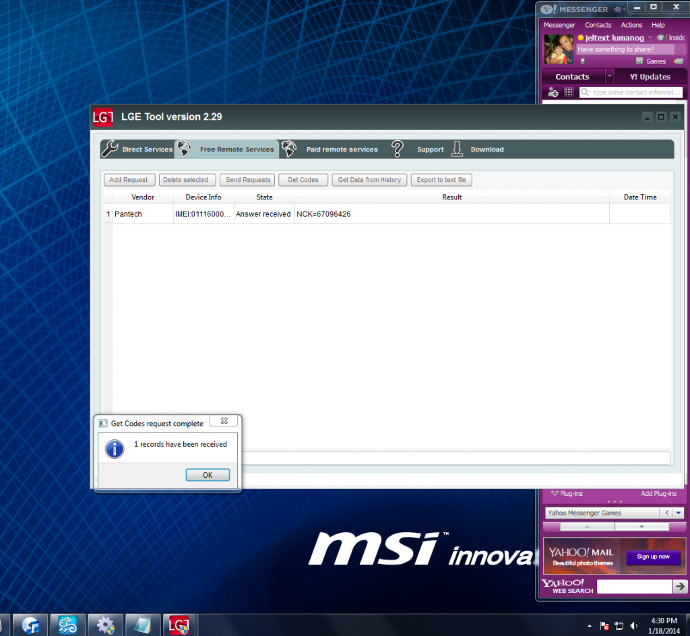The height and width of the screenshot is (636, 690).
Task: Expand the Contacts tab dropdown arrow
Action: (609, 77)
